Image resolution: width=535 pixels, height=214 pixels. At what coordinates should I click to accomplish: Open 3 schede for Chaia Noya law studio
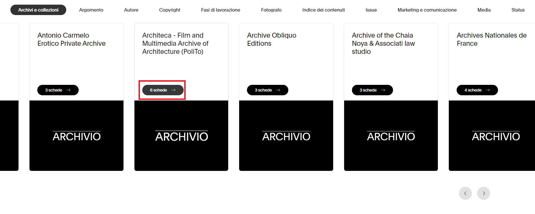(x=372, y=90)
